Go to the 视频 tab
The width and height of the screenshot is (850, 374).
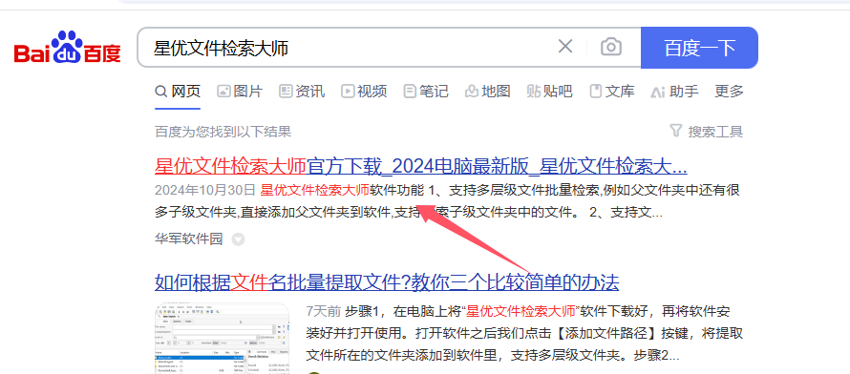click(x=364, y=92)
